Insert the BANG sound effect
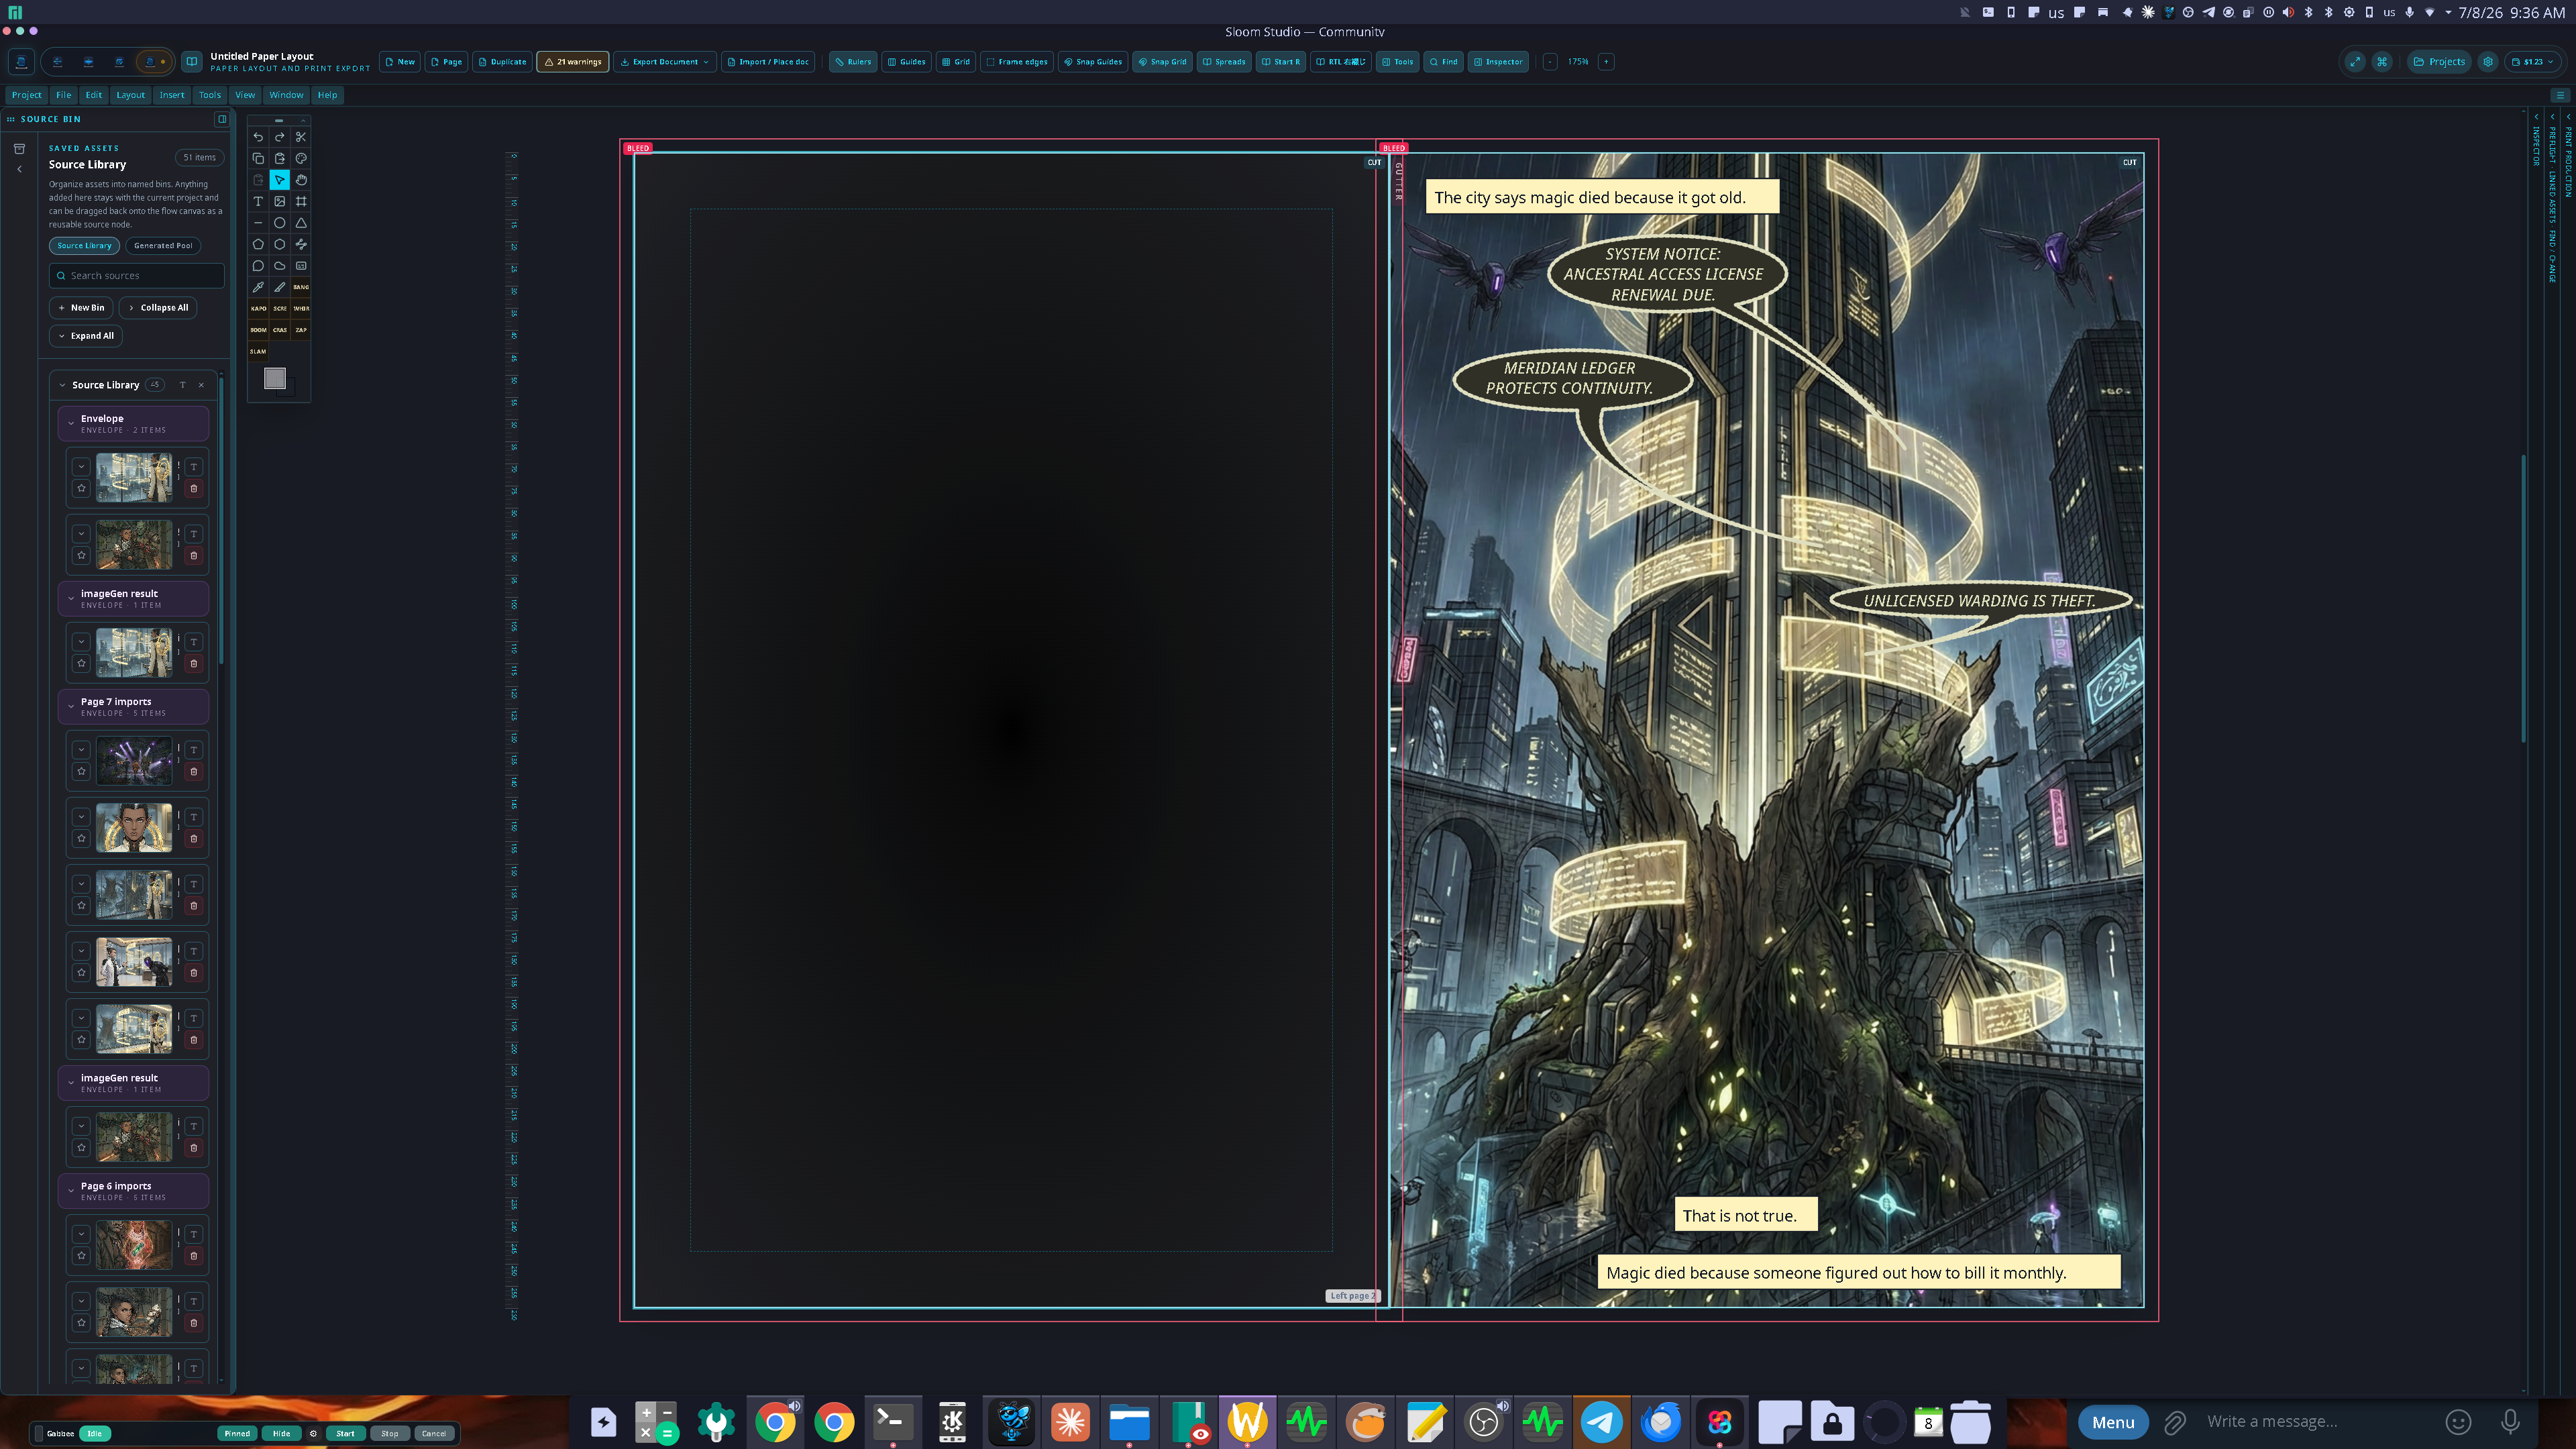 [x=301, y=287]
